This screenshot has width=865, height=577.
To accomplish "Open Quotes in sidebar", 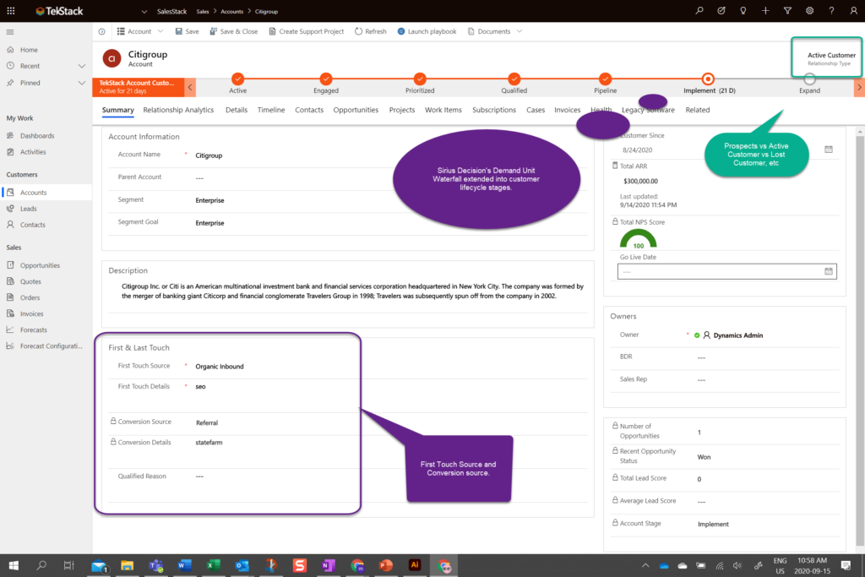I will [30, 281].
